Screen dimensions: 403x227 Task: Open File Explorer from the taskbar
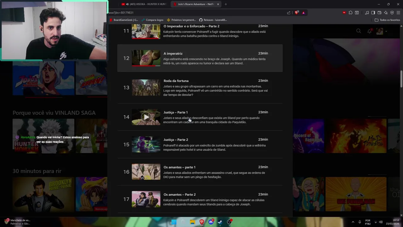tap(193, 222)
